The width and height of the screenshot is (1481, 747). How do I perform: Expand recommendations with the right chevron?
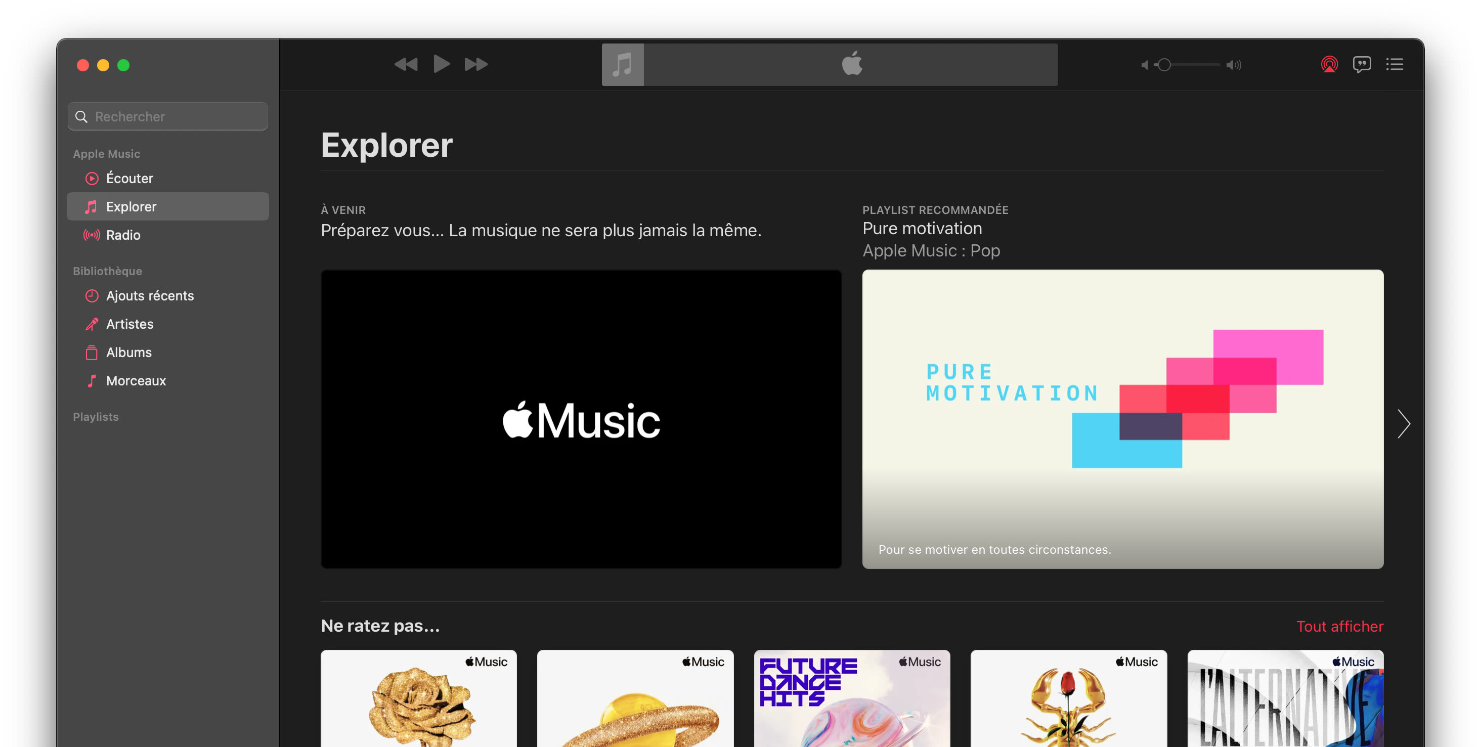[x=1404, y=424]
